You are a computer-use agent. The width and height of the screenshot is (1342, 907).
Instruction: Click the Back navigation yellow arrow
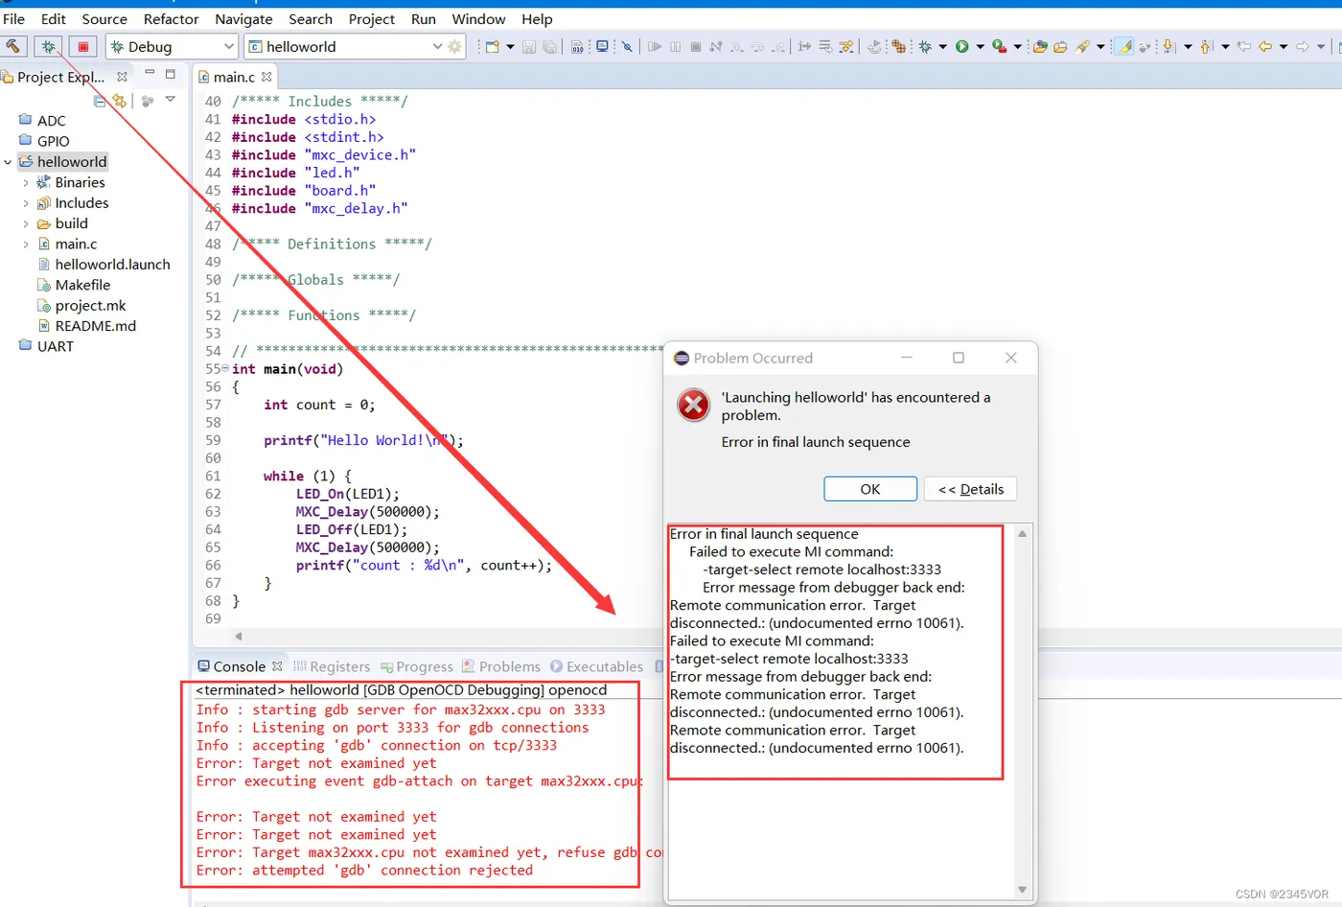pyautogui.click(x=1265, y=46)
